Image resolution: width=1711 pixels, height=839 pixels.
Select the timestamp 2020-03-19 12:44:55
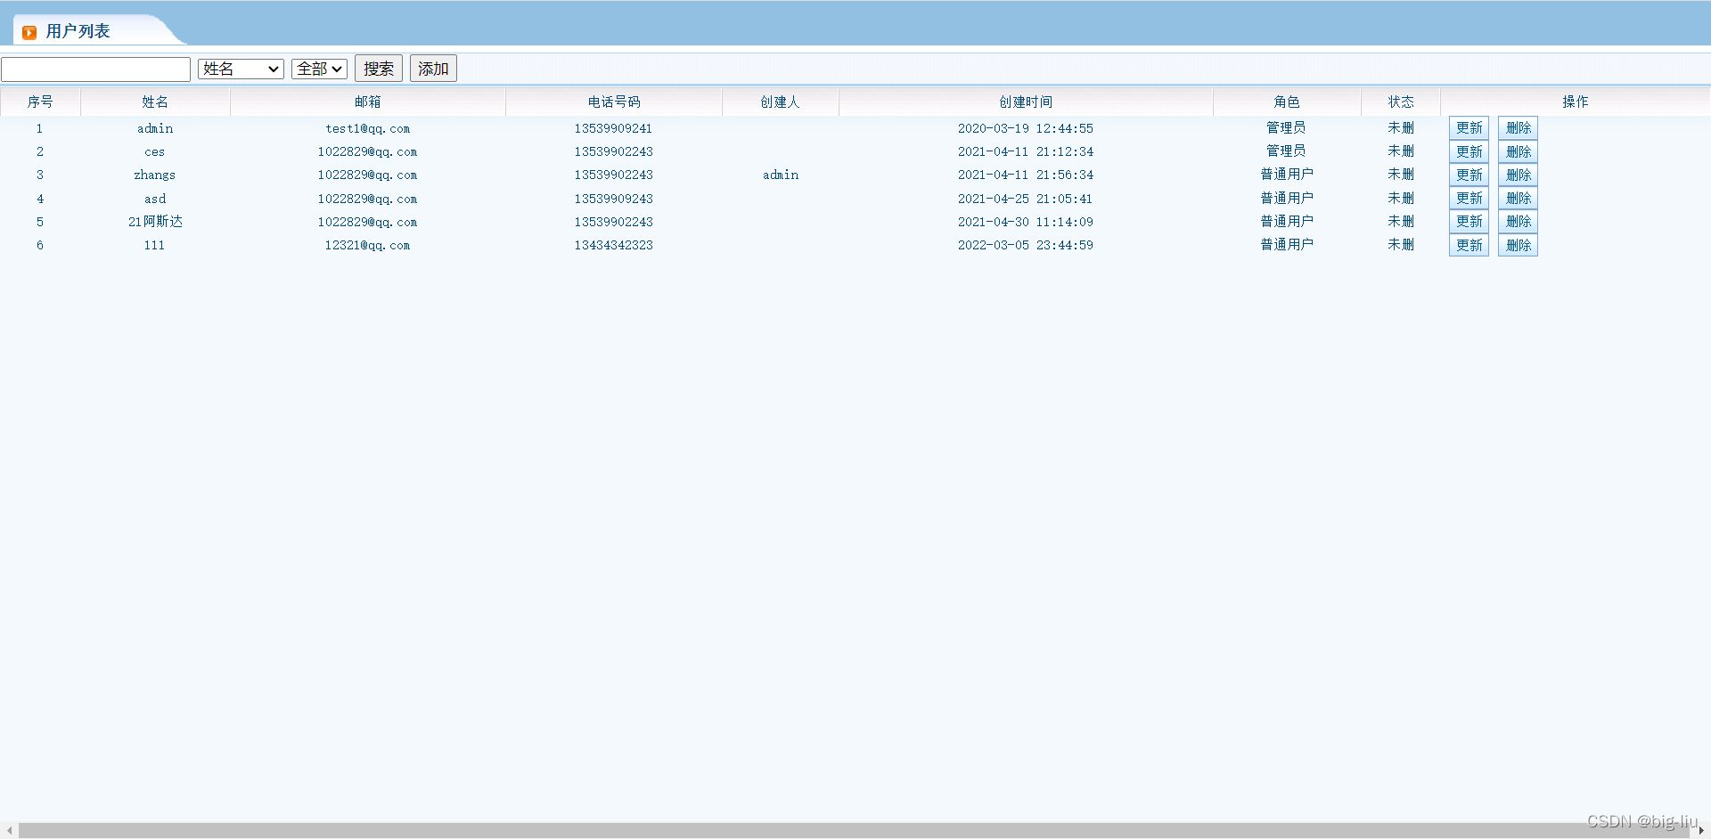1026,128
